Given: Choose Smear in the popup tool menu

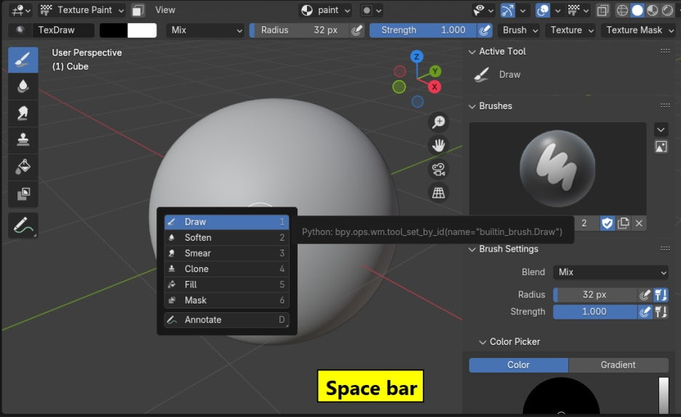Looking at the screenshot, I should point(226,253).
